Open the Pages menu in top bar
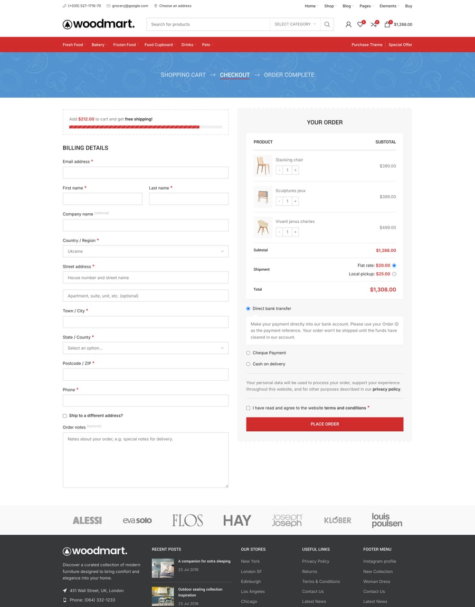The image size is (475, 607). (x=366, y=6)
